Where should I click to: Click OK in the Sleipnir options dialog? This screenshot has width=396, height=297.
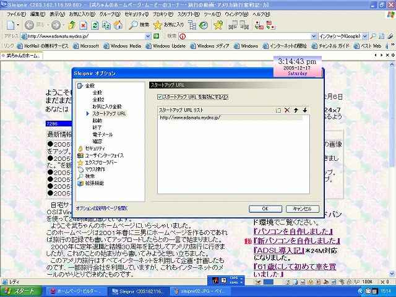pyautogui.click(x=265, y=209)
